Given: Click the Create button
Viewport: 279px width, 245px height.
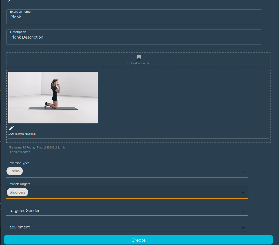Looking at the screenshot, I should [x=138, y=240].
